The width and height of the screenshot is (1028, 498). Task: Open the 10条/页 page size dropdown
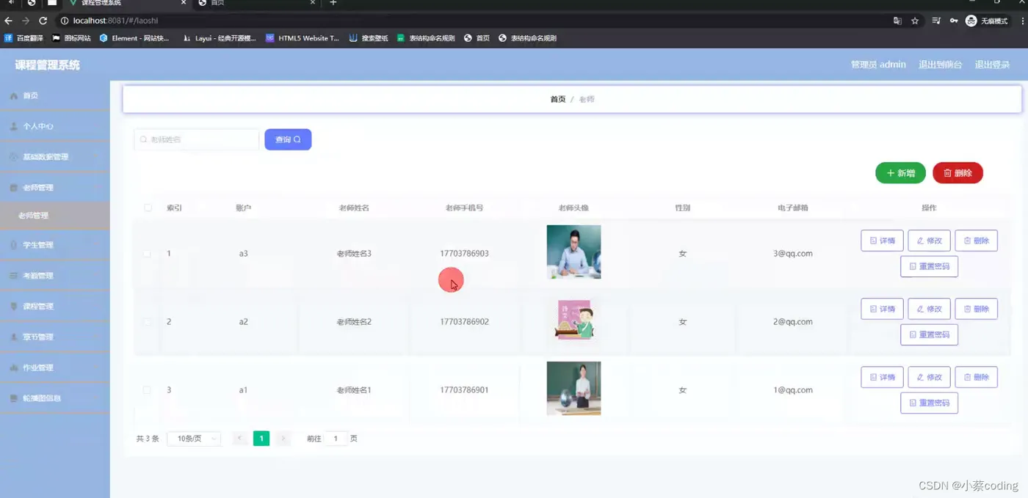pos(194,439)
